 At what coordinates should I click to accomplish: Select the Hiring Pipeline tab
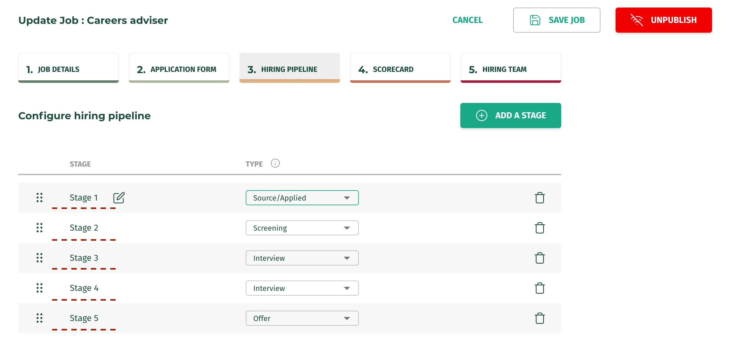(x=290, y=68)
